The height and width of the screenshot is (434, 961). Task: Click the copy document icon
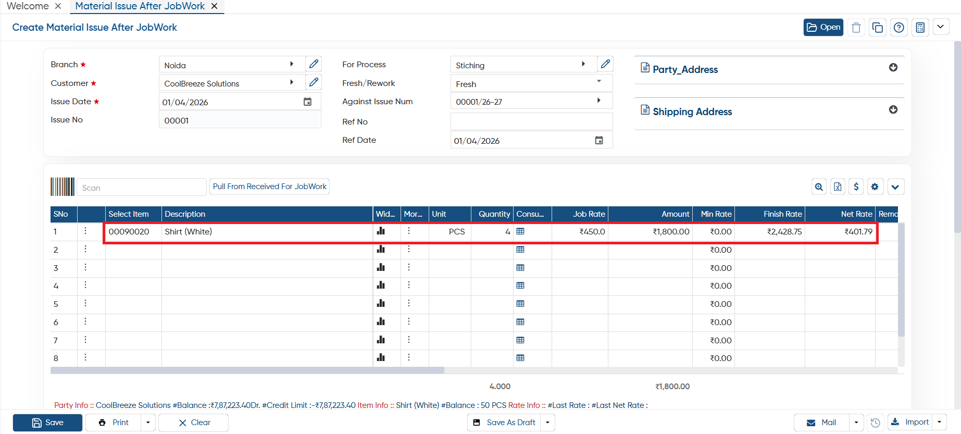tap(877, 28)
